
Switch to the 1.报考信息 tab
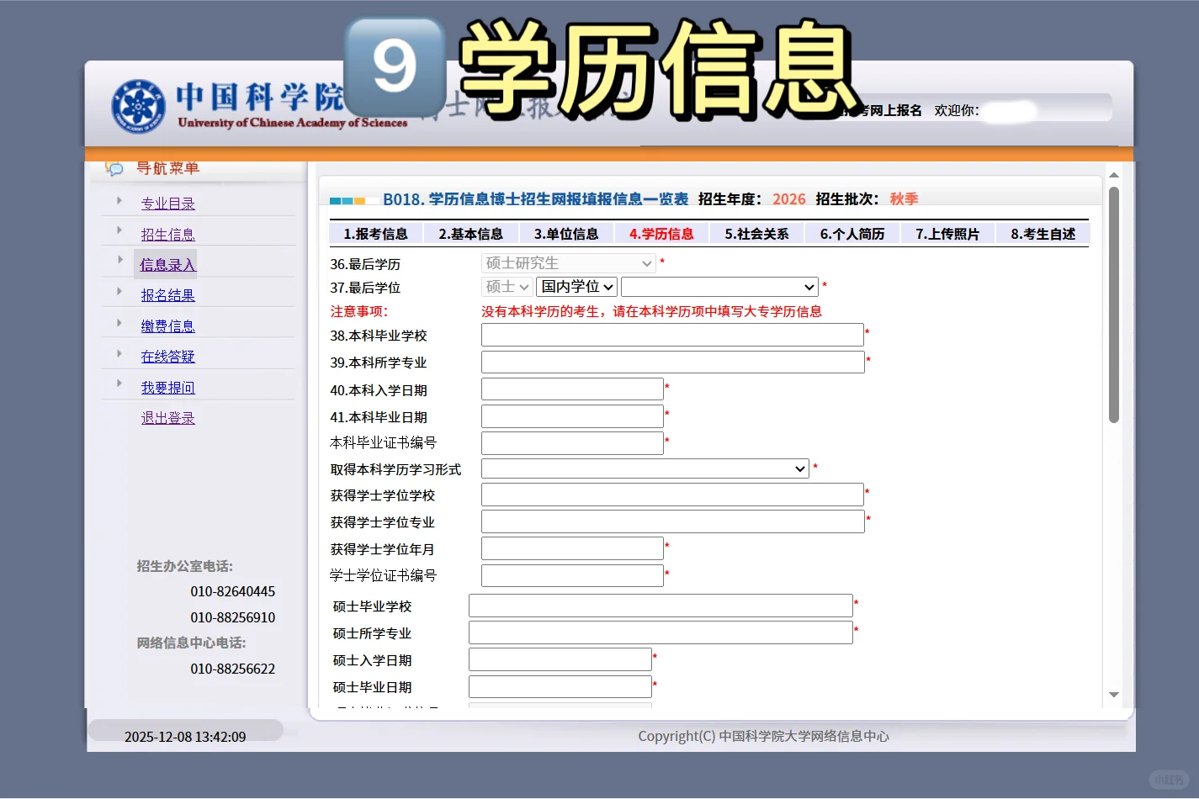(374, 233)
